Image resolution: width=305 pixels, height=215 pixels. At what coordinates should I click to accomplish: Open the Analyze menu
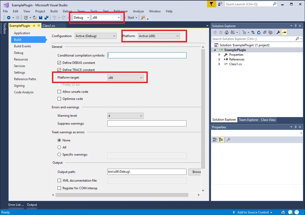click(139, 11)
